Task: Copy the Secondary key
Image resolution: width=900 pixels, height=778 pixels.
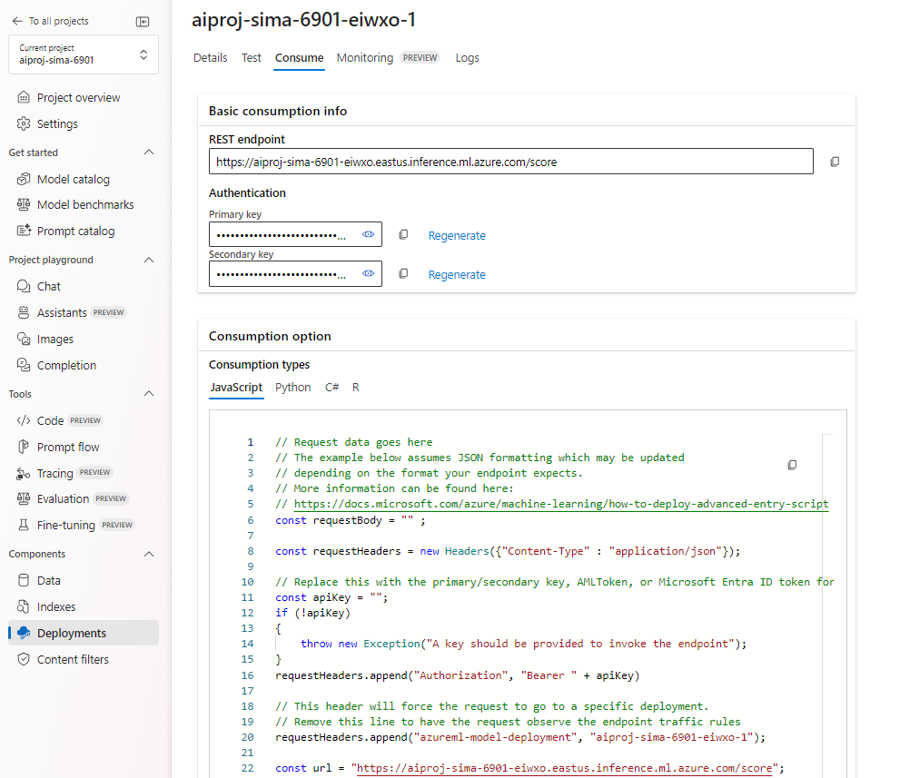Action: click(403, 273)
